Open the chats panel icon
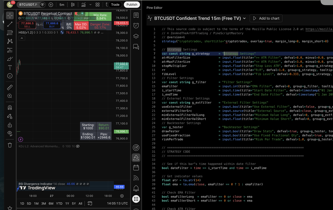Viewport: 333px width, 210px height. click(x=136, y=46)
